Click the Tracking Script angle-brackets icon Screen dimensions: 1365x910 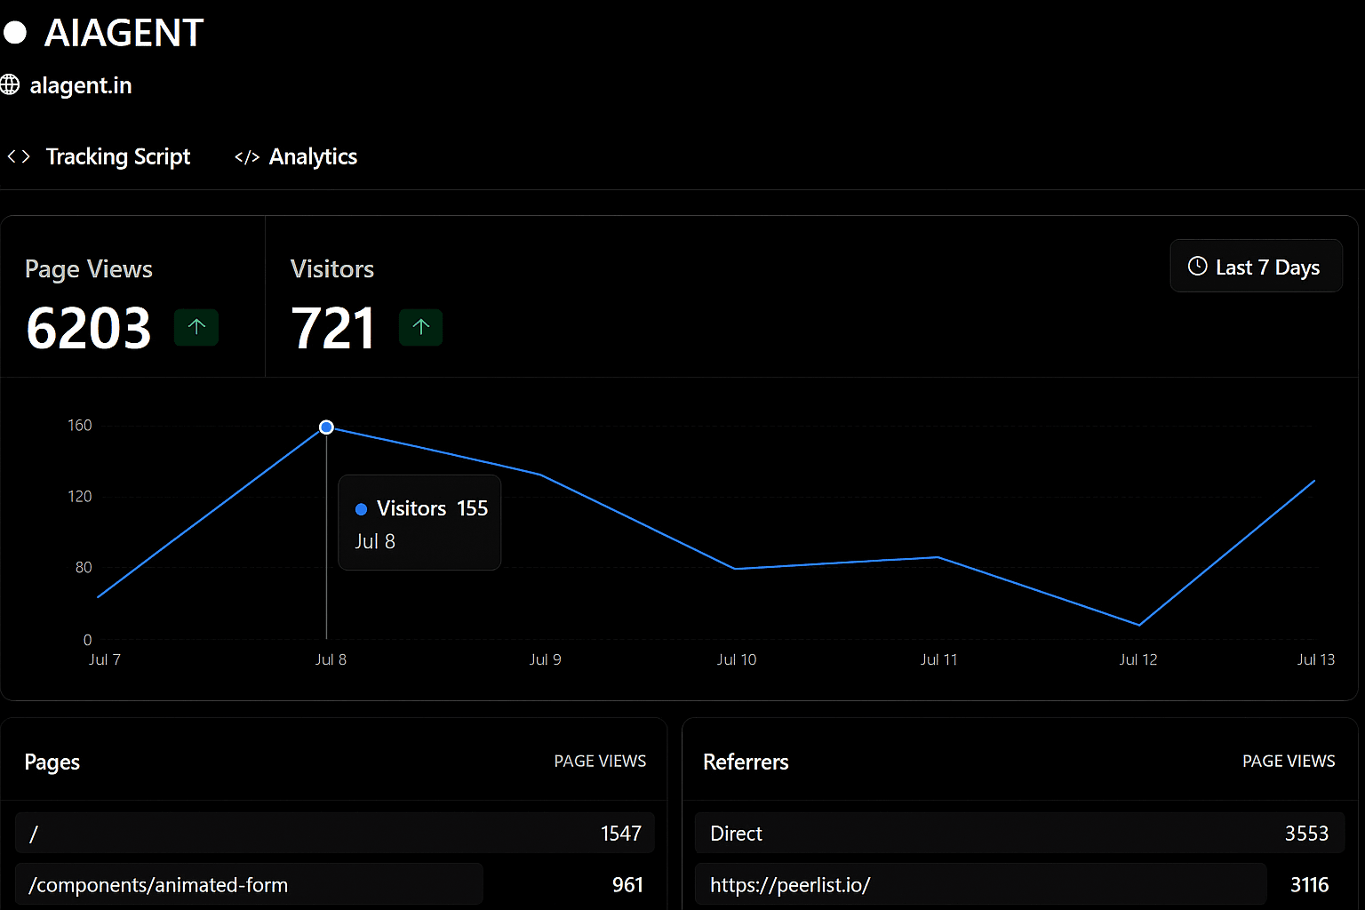click(19, 157)
